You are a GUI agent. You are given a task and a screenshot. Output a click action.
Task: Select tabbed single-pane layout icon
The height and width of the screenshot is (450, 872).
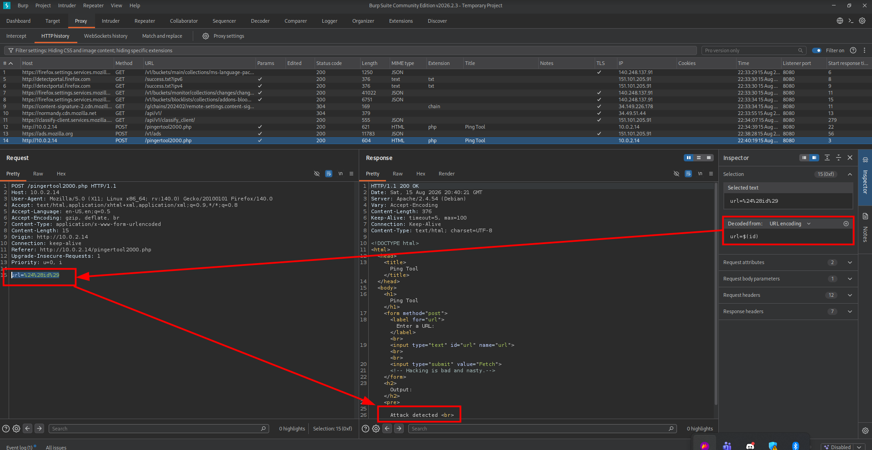tap(709, 158)
